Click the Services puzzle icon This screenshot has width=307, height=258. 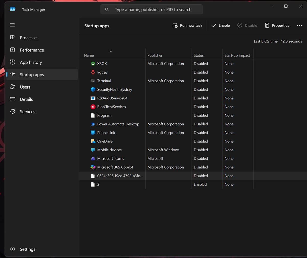pos(12,111)
